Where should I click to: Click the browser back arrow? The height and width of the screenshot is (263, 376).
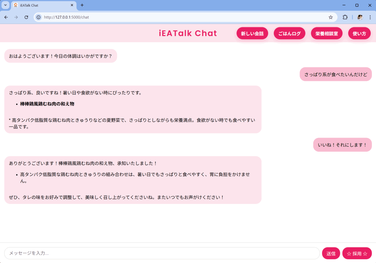[6, 17]
